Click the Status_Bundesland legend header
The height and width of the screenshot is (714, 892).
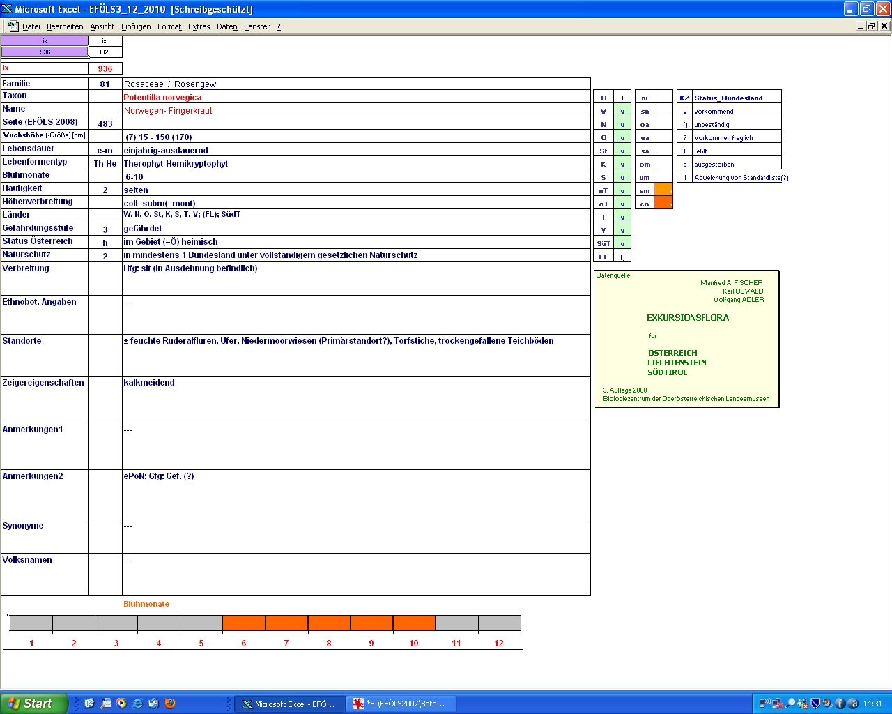click(728, 98)
